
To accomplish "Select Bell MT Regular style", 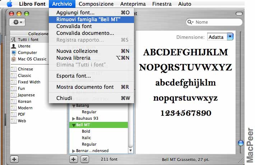I will pos(89,144).
